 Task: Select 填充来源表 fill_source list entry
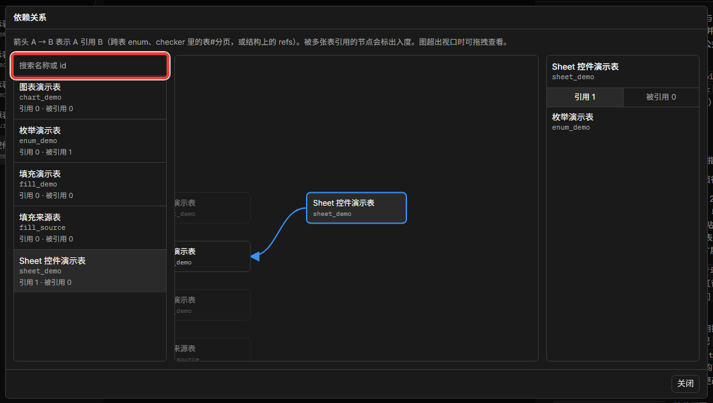90,227
